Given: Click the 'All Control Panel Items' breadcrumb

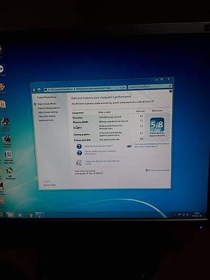Looking at the screenshot, I should pyautogui.click(x=61, y=89).
